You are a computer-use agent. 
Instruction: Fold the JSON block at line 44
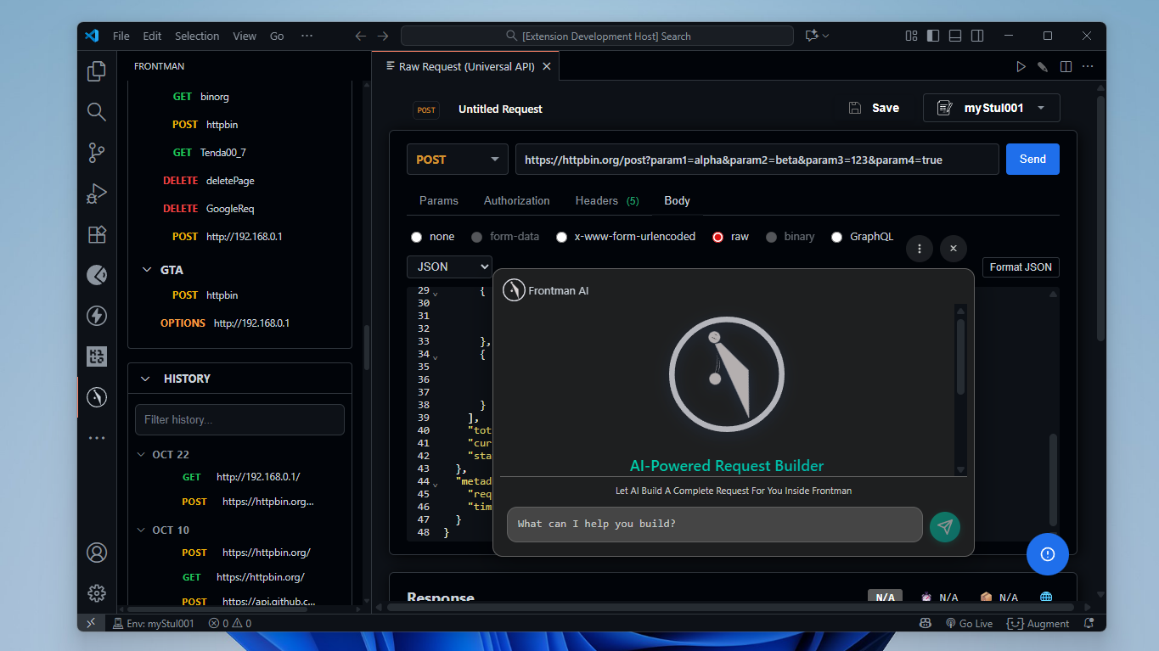point(436,484)
